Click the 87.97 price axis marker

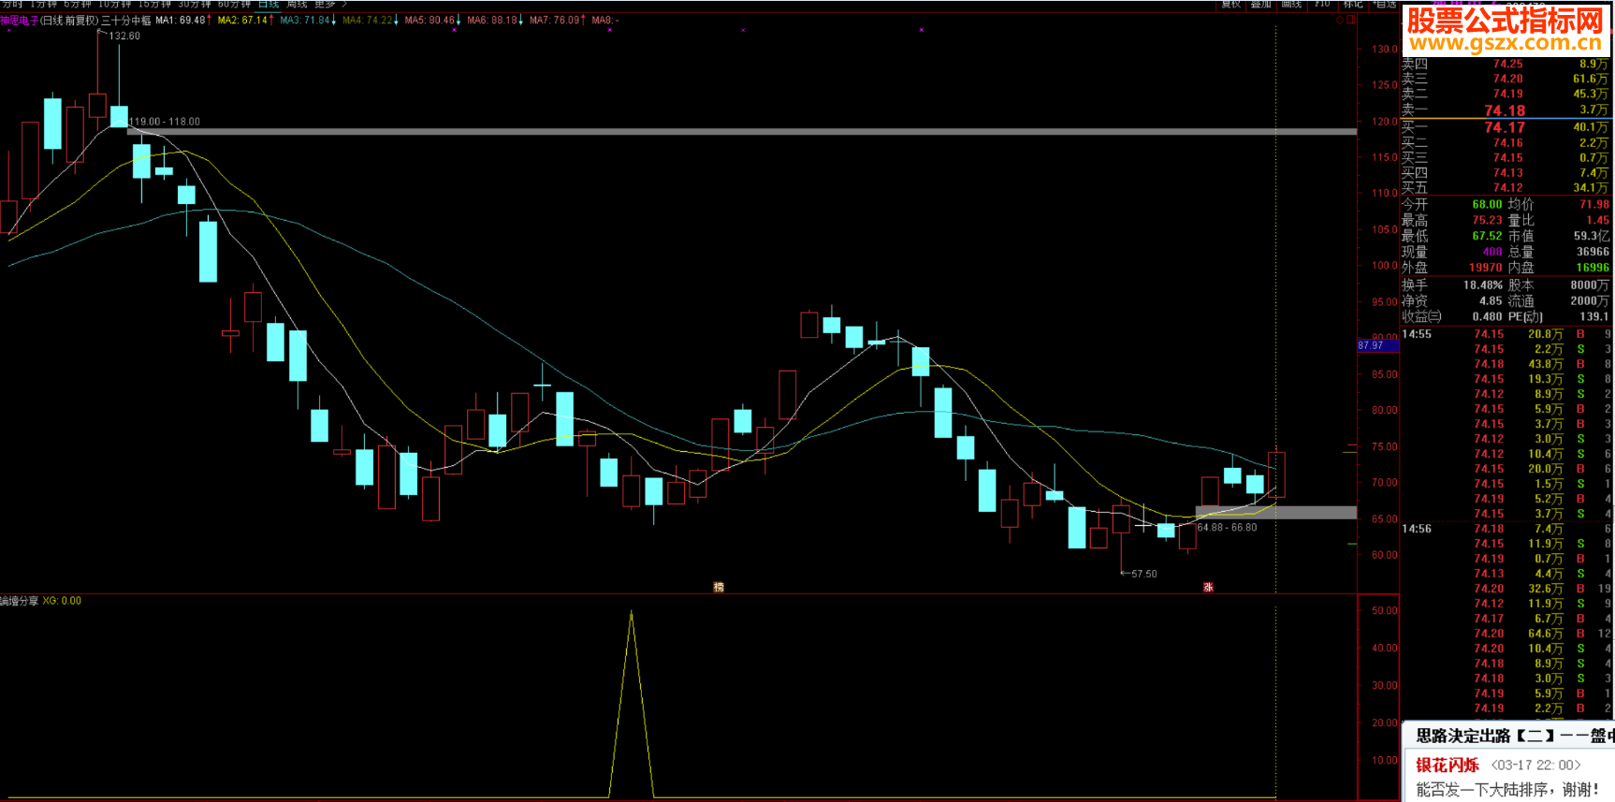pyautogui.click(x=1377, y=345)
